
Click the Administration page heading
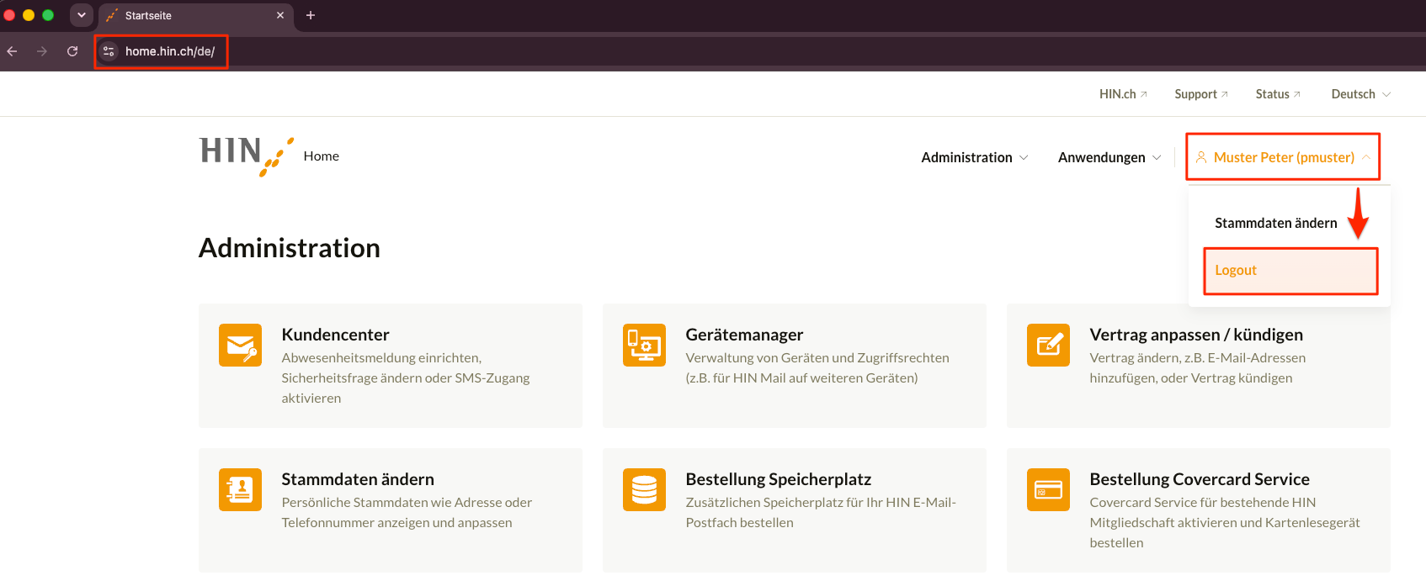[290, 248]
